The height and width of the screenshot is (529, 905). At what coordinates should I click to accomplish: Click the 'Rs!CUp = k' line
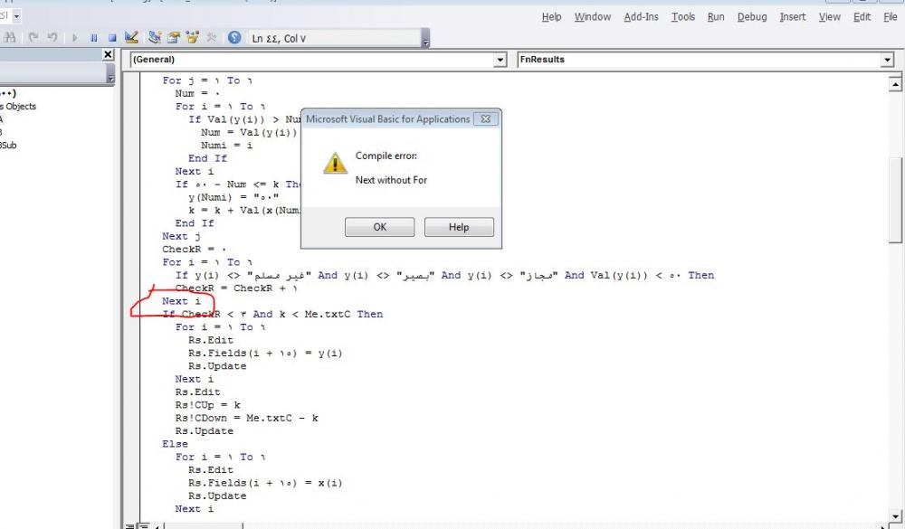[x=208, y=405]
